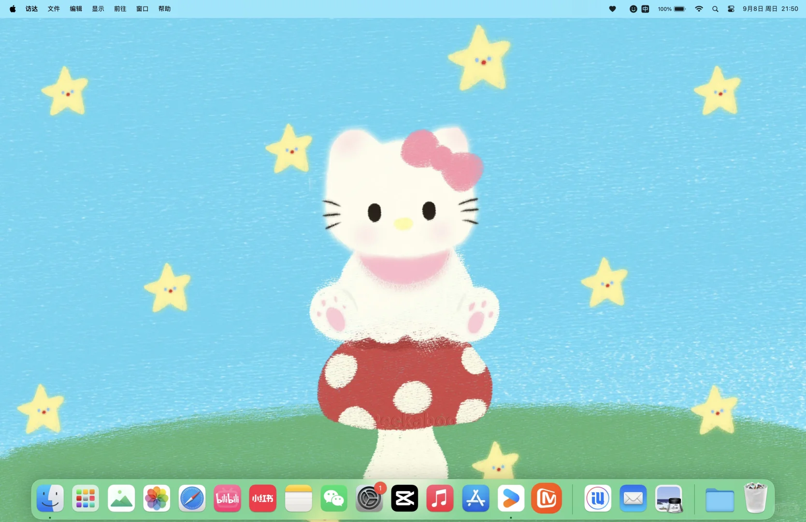The image size is (806, 522).
Task: Launch Safari browser from dock
Action: tap(192, 498)
